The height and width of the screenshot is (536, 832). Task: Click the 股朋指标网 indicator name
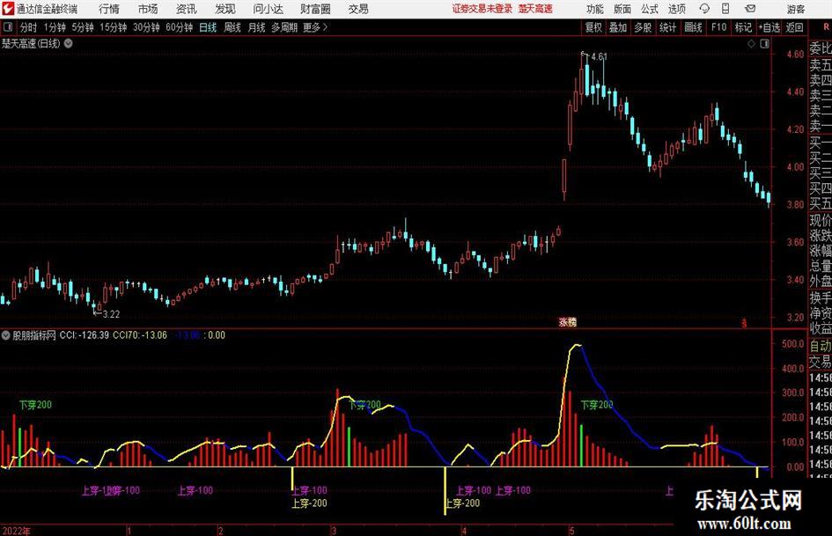(x=34, y=335)
